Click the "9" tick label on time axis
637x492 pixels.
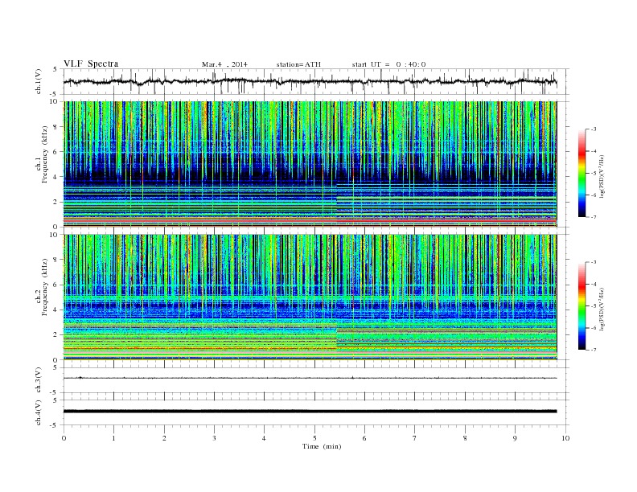coord(515,438)
